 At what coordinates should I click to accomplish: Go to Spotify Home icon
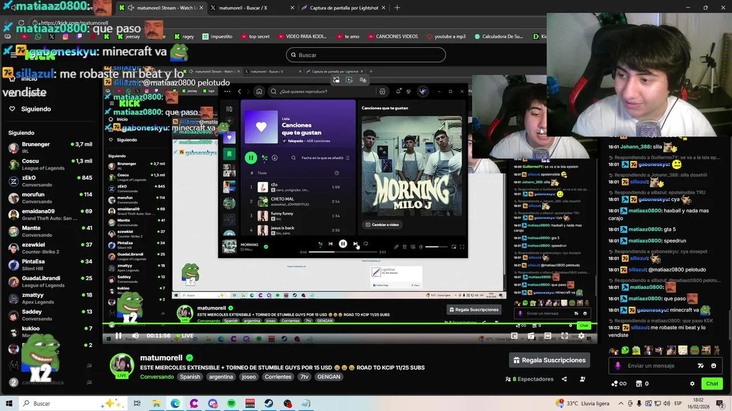[259, 91]
